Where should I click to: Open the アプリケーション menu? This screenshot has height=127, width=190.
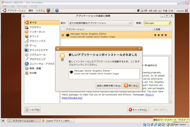coord(16,10)
